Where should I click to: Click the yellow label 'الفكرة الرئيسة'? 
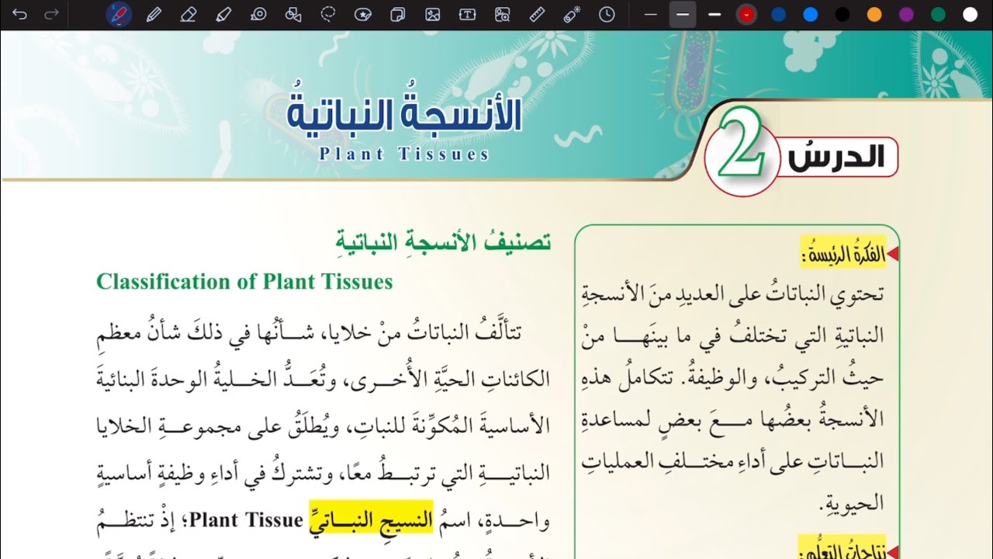pyautogui.click(x=843, y=254)
